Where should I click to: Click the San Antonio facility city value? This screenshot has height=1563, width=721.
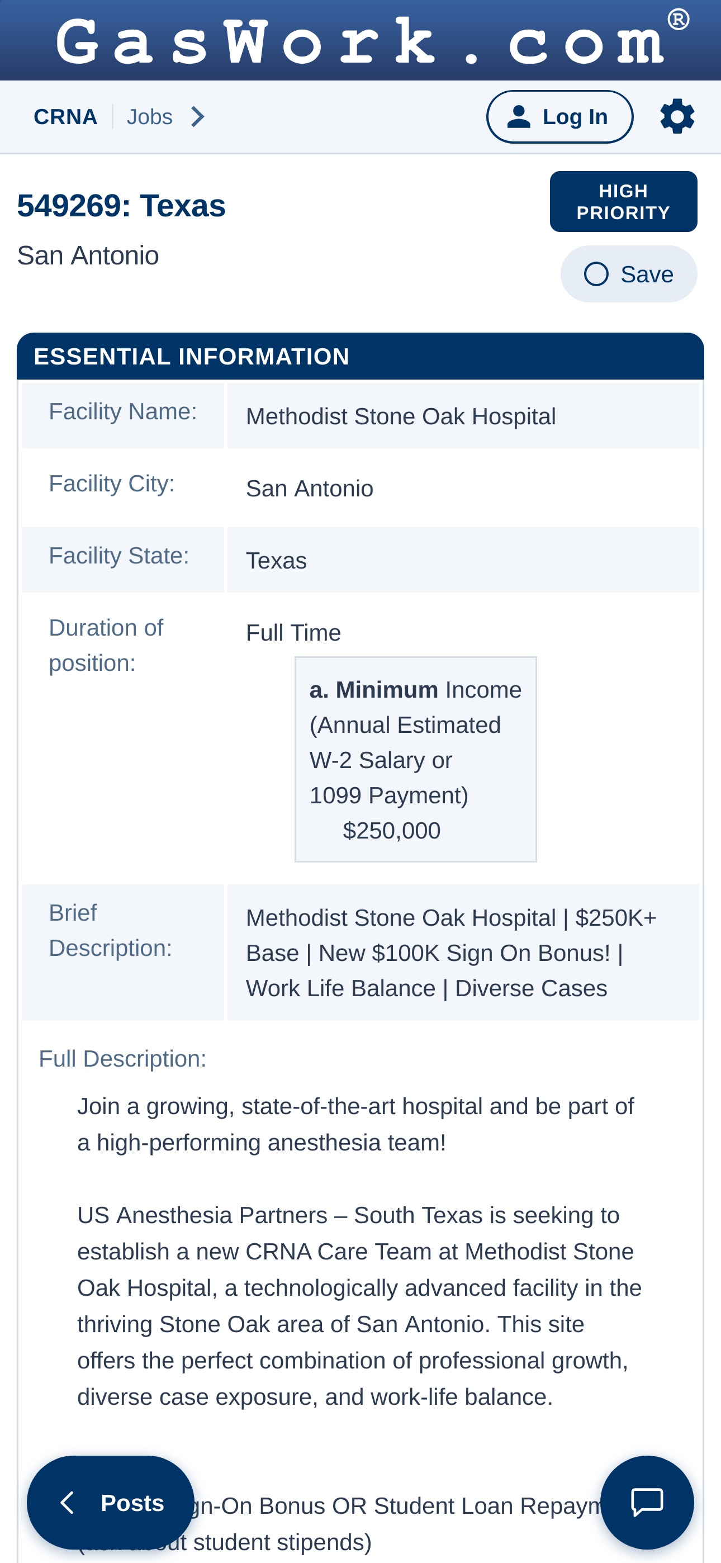point(310,489)
